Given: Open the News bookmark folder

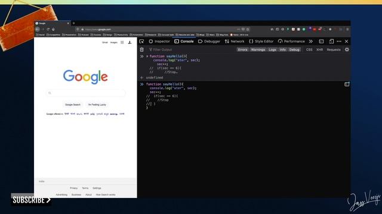Looking at the screenshot, I should click(x=210, y=34).
